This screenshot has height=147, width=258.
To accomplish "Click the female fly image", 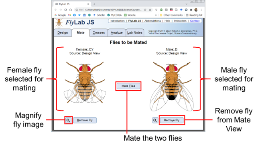I will click(85, 82).
